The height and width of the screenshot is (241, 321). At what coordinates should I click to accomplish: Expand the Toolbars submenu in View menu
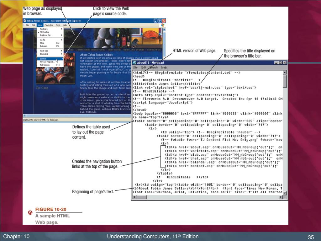click(50, 29)
